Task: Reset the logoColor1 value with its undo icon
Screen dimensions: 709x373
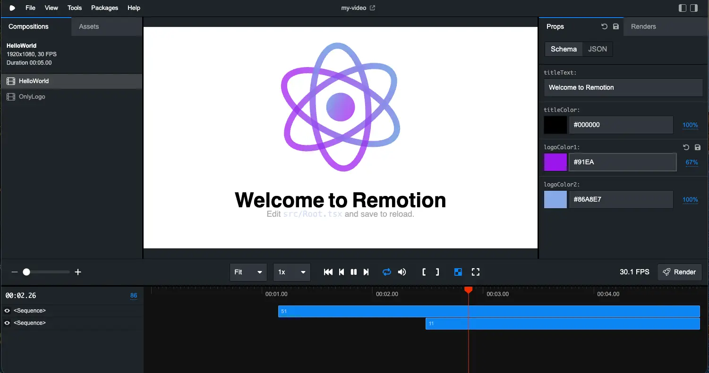Action: (686, 147)
